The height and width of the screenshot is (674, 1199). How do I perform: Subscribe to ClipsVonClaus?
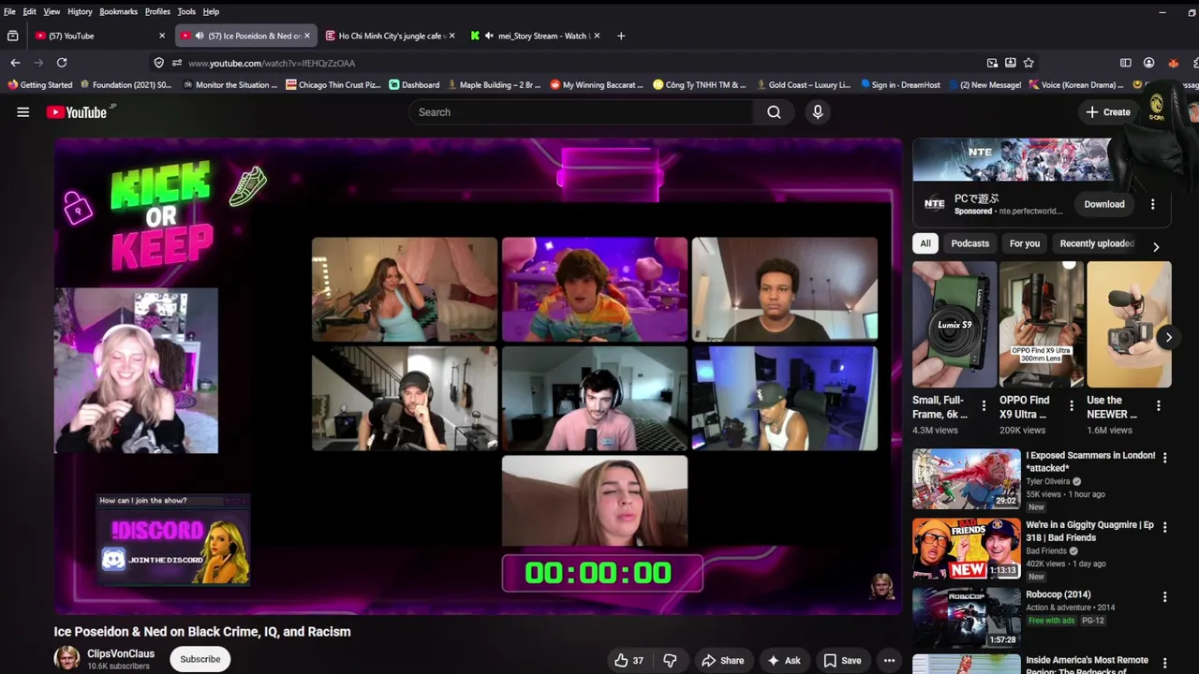(200, 659)
